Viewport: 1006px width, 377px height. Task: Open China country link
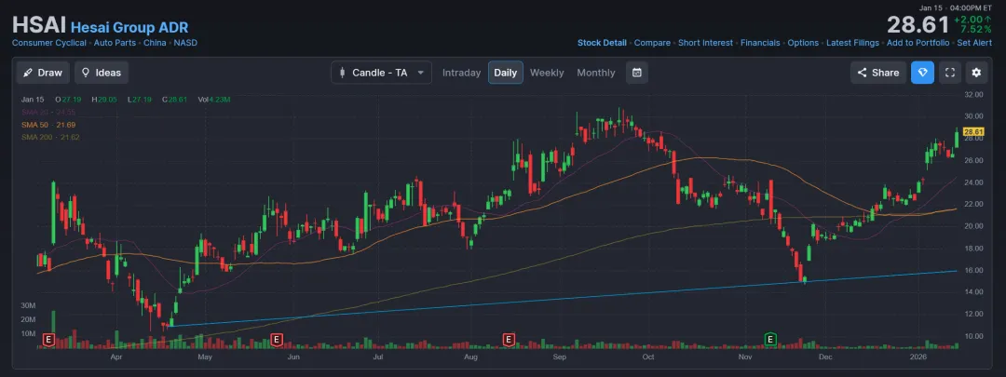click(154, 43)
